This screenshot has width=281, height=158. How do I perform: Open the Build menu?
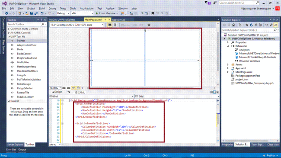click(42, 8)
